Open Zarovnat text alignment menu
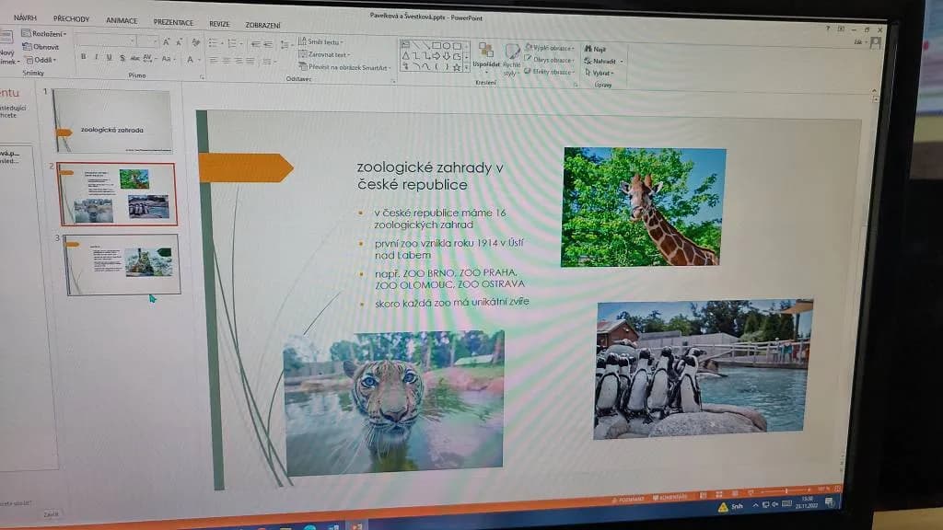 click(324, 54)
